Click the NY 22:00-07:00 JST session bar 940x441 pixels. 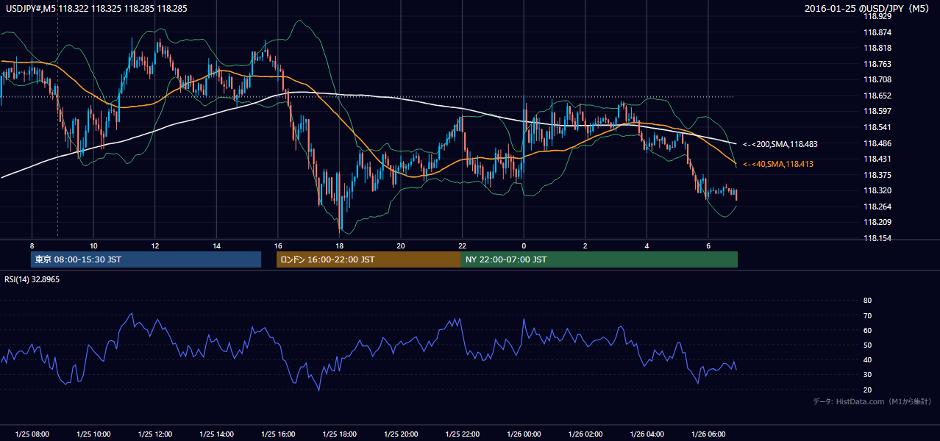tap(599, 259)
